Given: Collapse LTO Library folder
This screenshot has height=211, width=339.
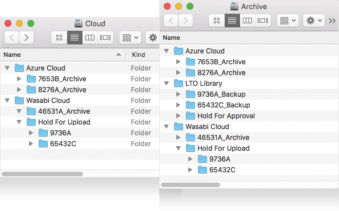Looking at the screenshot, I should (x=166, y=84).
